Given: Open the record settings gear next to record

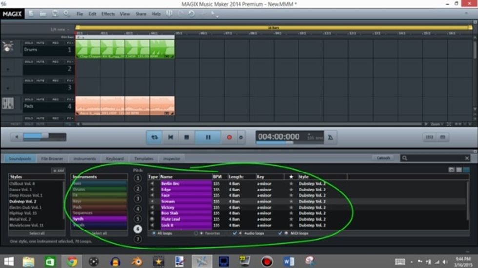Looking at the screenshot, I should click(x=241, y=137).
